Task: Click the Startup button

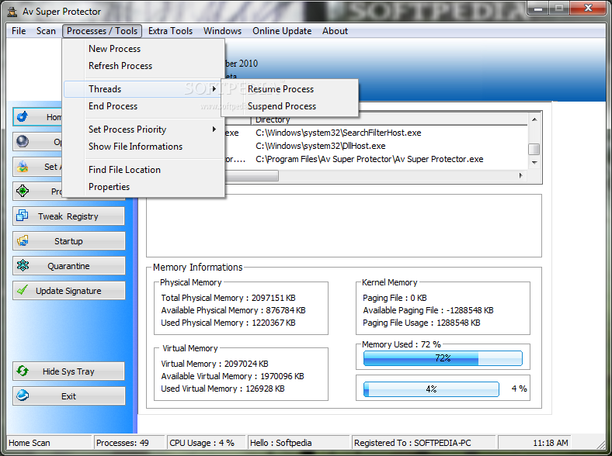Action: point(68,241)
